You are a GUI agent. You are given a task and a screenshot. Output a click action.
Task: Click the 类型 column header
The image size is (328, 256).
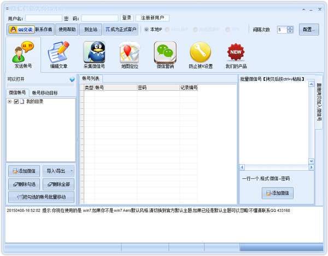89,88
